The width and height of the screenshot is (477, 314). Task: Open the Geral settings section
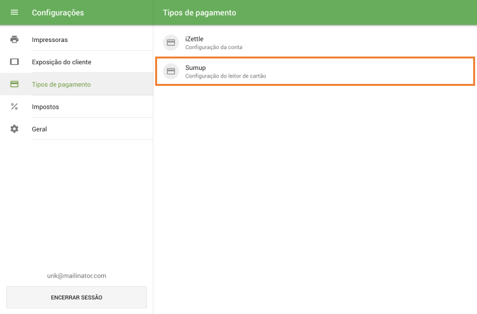coord(39,129)
